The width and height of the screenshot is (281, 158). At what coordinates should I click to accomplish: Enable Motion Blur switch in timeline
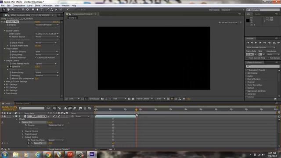[75, 108]
